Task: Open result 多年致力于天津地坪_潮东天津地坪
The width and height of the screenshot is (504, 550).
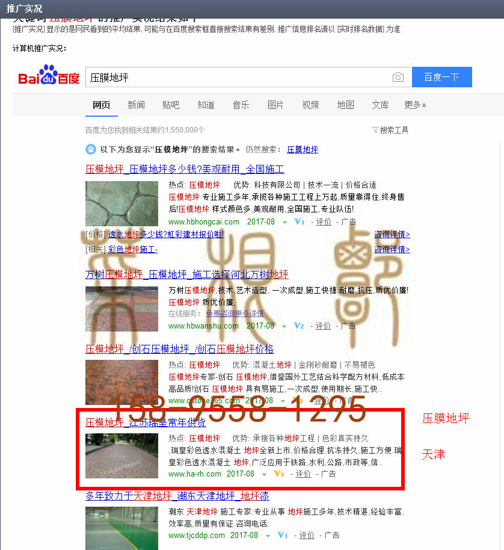Action: [x=177, y=496]
